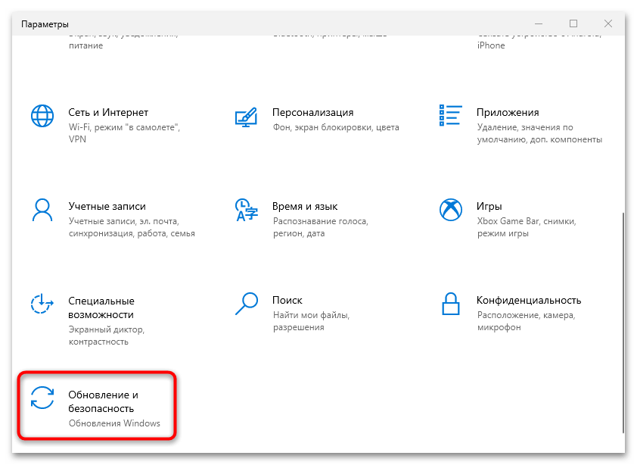
Task: Click the 'Фон, экран блокировки, цвета' description
Action: tap(336, 127)
